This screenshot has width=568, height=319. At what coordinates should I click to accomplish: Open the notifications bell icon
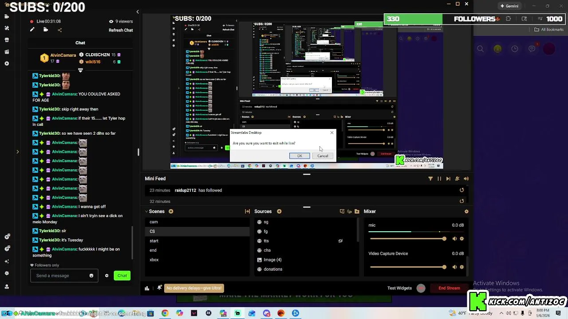pos(159,288)
